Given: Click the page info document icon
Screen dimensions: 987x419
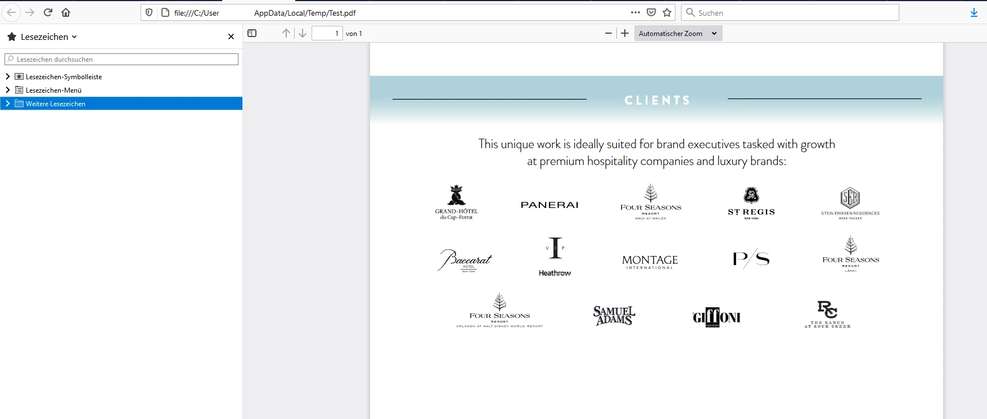Looking at the screenshot, I should pyautogui.click(x=165, y=12).
